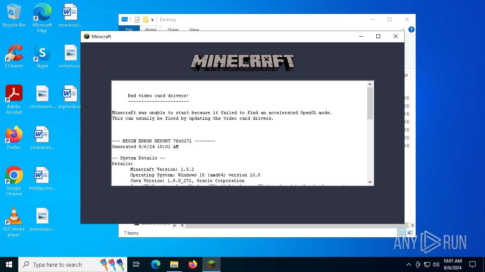Click "7 items" Explorer status text

131,233
